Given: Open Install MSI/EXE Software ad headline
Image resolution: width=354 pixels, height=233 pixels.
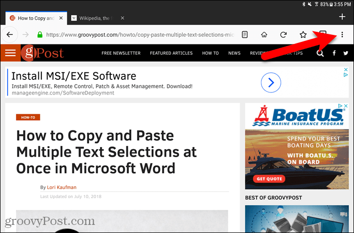Looking at the screenshot, I should point(74,76).
